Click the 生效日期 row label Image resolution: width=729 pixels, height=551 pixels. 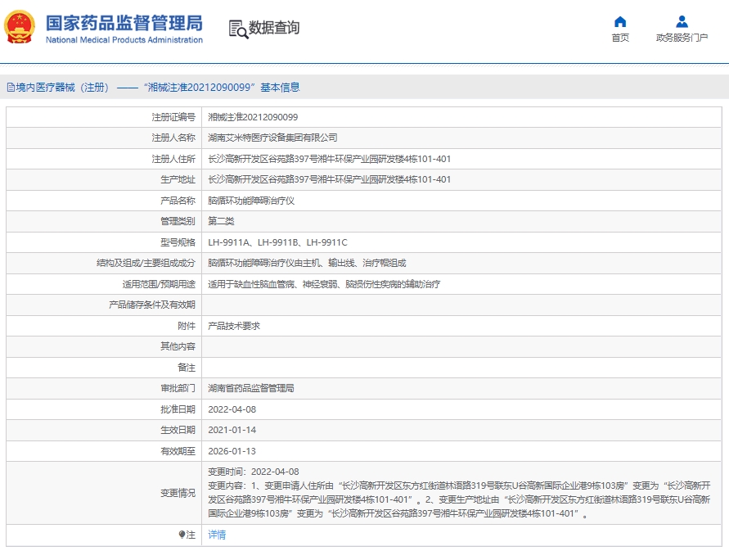coord(178,430)
